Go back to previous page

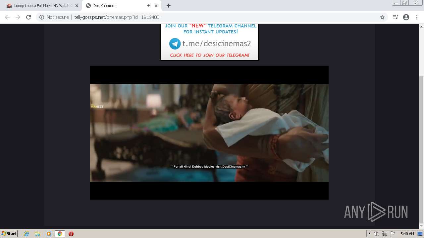pyautogui.click(x=7, y=17)
